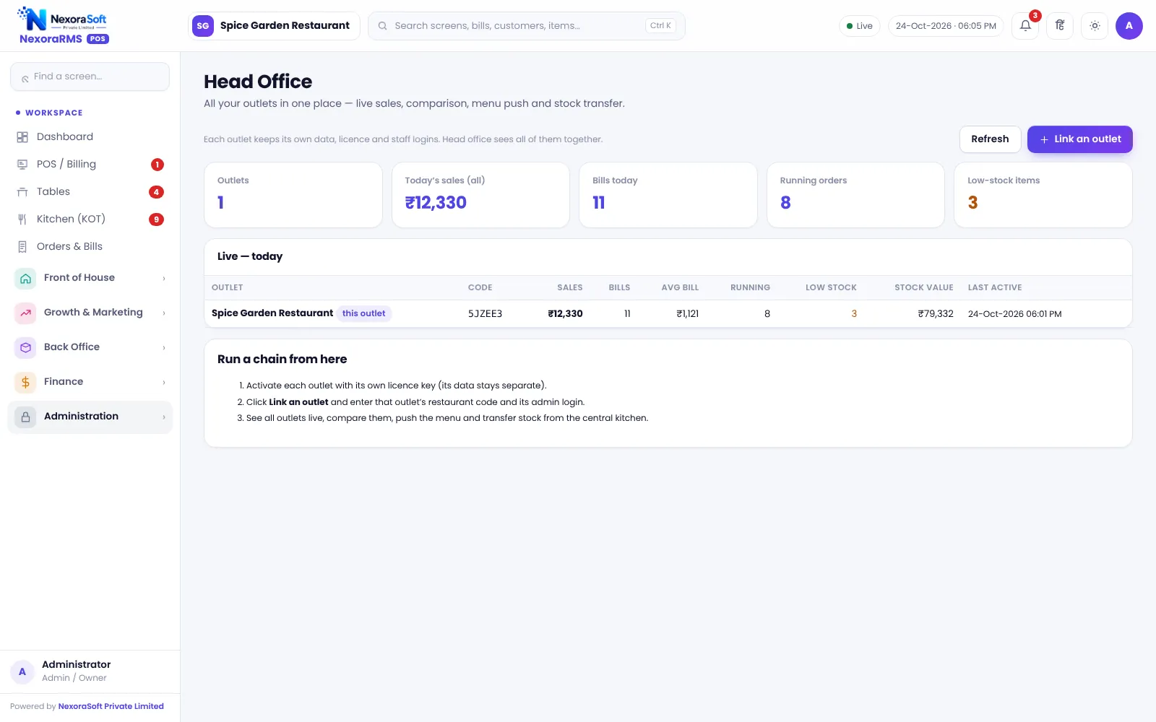
Task: Click the Running orders card
Action: (x=855, y=195)
